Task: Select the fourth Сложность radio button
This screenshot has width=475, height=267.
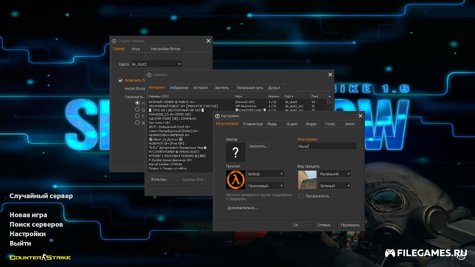Action: click(x=137, y=122)
